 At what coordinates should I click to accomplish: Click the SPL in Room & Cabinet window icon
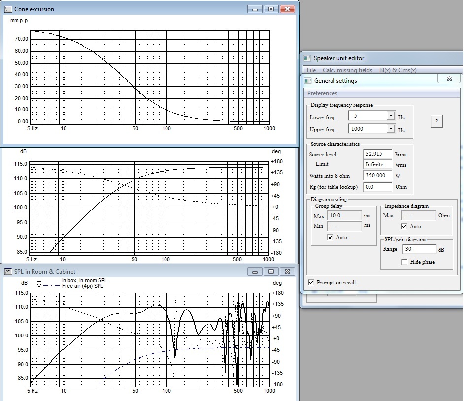[8, 271]
